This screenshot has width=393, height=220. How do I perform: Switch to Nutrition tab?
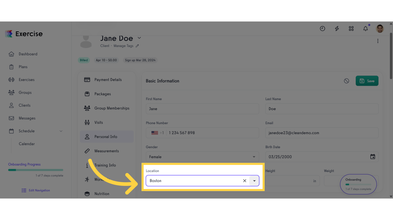coord(107,194)
